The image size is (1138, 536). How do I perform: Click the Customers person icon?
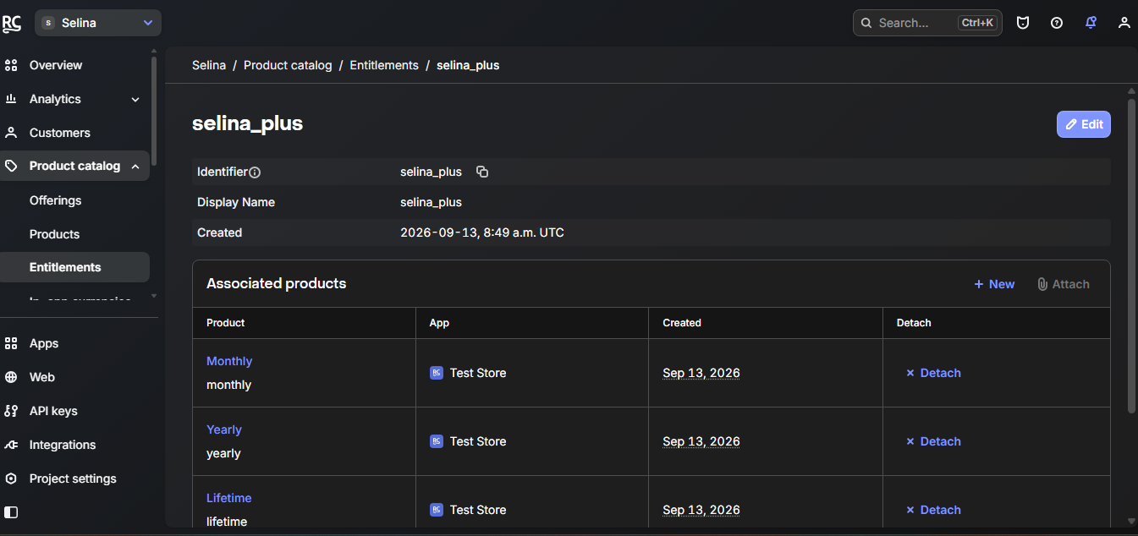(x=11, y=133)
